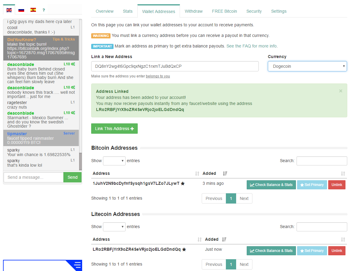The width and height of the screenshot is (353, 271).
Task: Click the chat scrollbar thumb
Action: (x=81, y=162)
